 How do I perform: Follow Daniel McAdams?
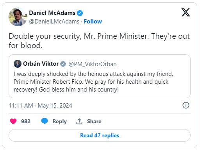click(93, 22)
